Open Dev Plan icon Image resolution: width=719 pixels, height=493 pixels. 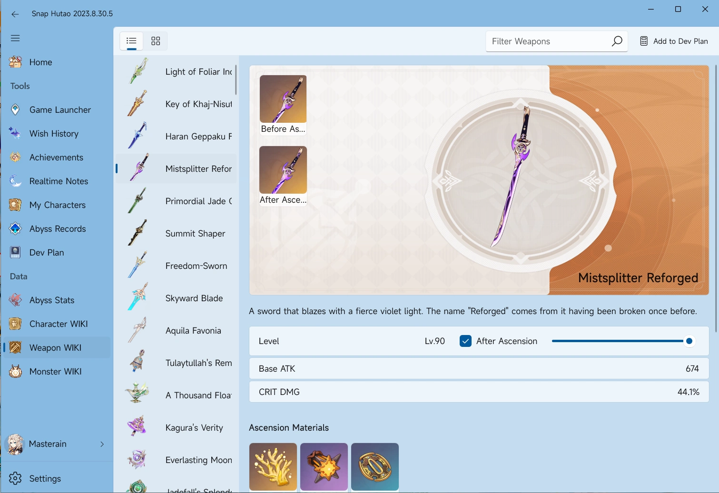click(x=15, y=252)
